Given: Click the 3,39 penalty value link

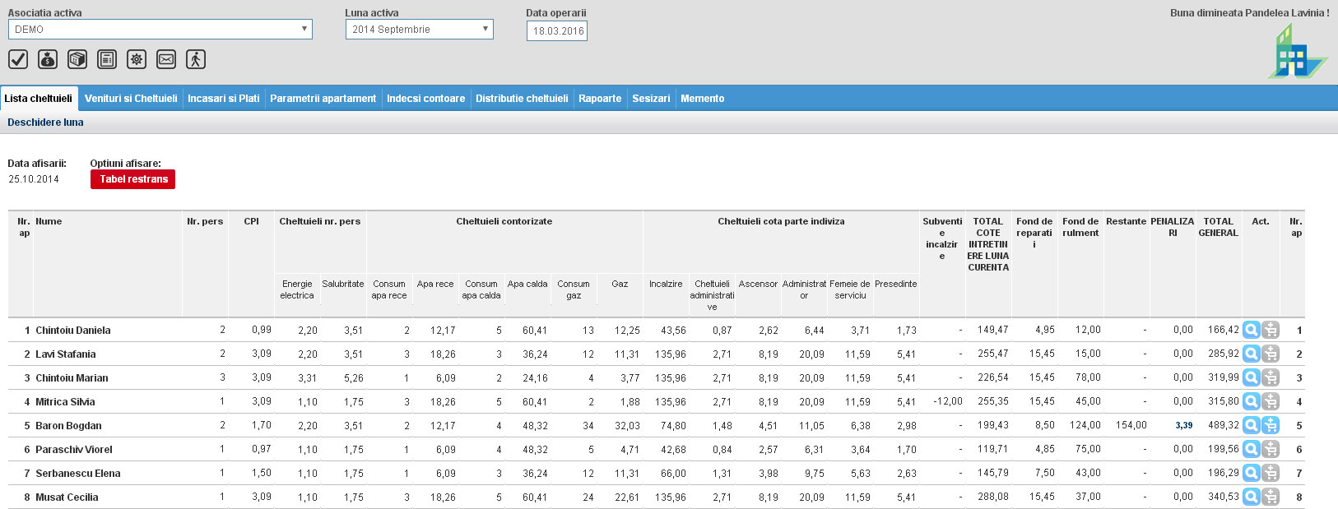Looking at the screenshot, I should pyautogui.click(x=1183, y=426).
